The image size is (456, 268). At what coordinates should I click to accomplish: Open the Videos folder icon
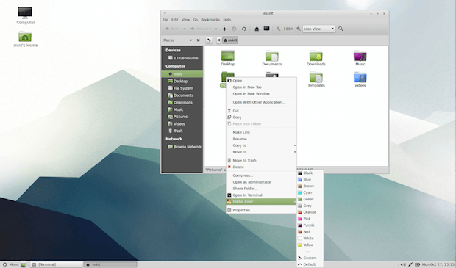pos(360,79)
